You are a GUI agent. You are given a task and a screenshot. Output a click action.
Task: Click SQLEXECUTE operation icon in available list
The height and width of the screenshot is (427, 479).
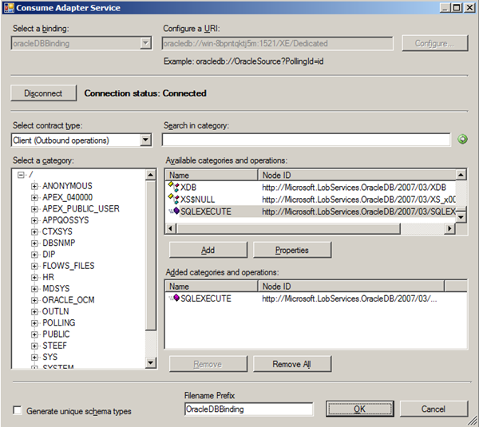(x=175, y=211)
